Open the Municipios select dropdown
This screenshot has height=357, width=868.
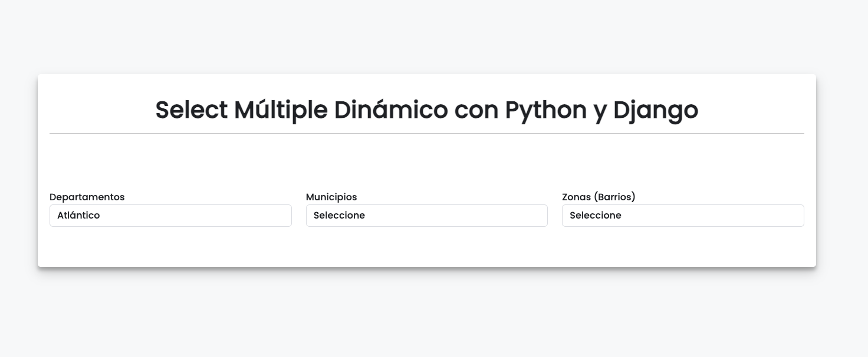point(426,216)
